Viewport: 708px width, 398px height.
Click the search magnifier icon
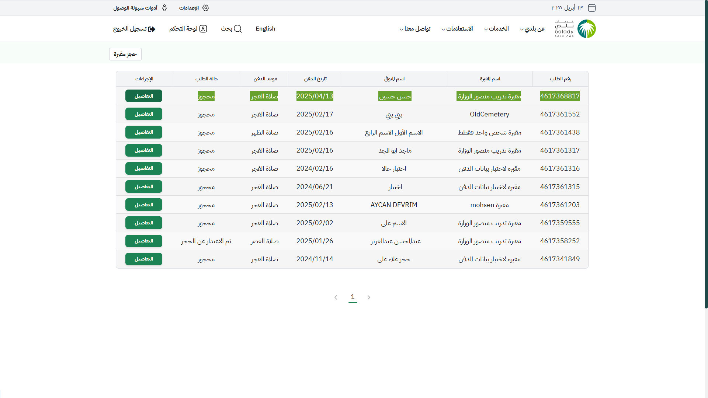point(238,29)
